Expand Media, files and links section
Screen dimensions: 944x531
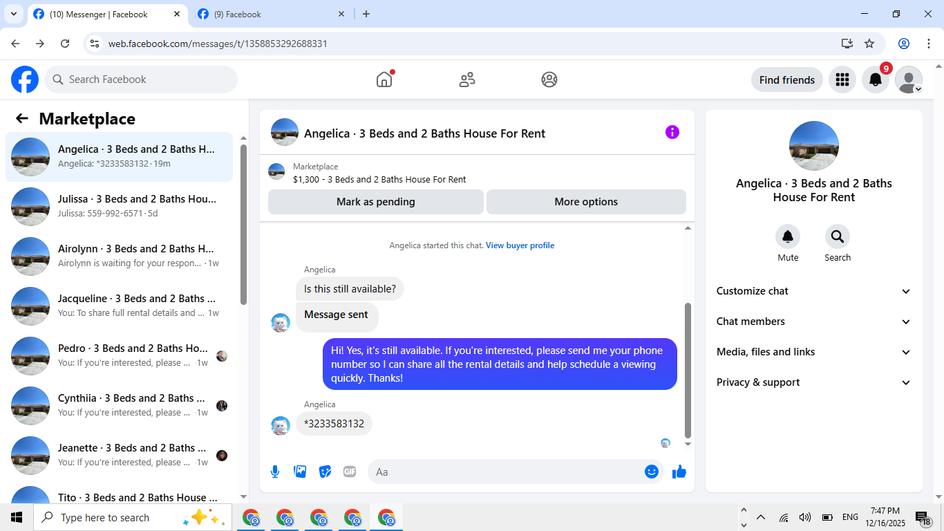[x=814, y=352]
